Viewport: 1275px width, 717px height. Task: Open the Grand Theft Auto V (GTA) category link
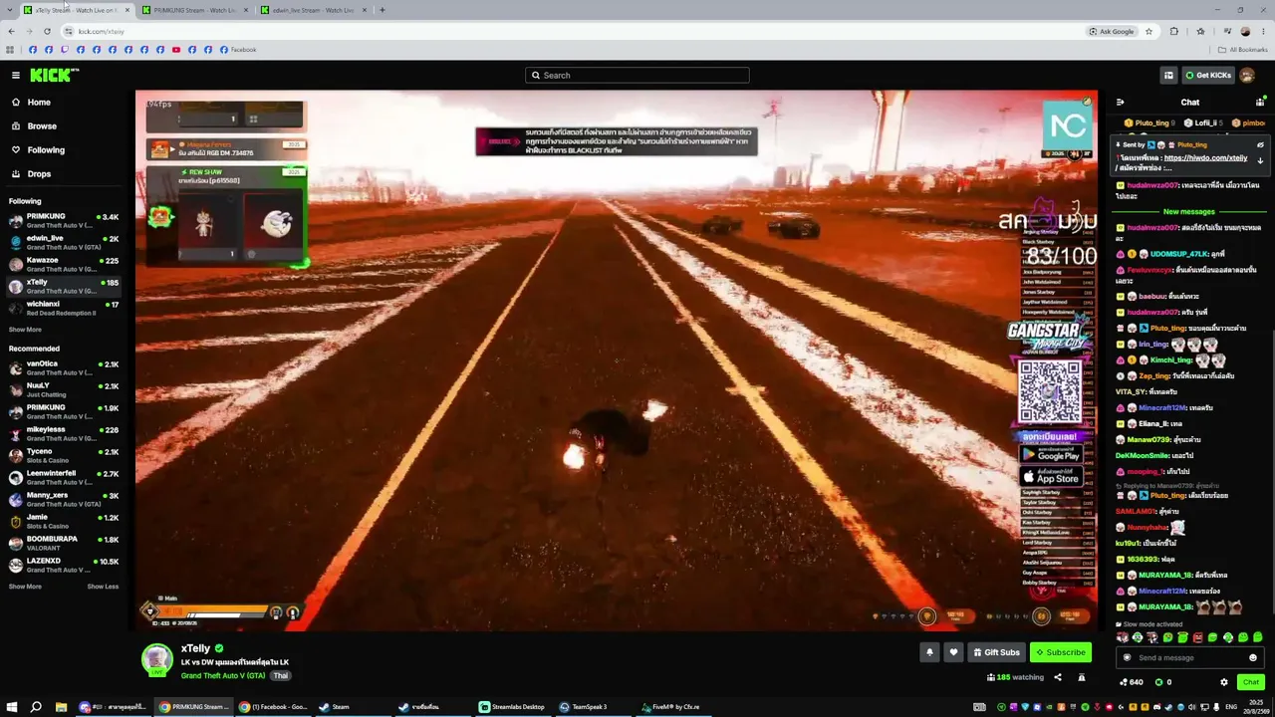click(x=223, y=675)
